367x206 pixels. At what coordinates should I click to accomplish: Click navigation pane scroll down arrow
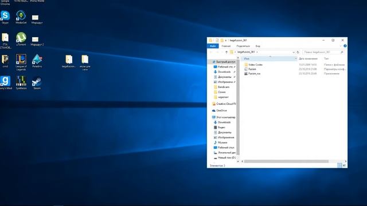pos(238,161)
